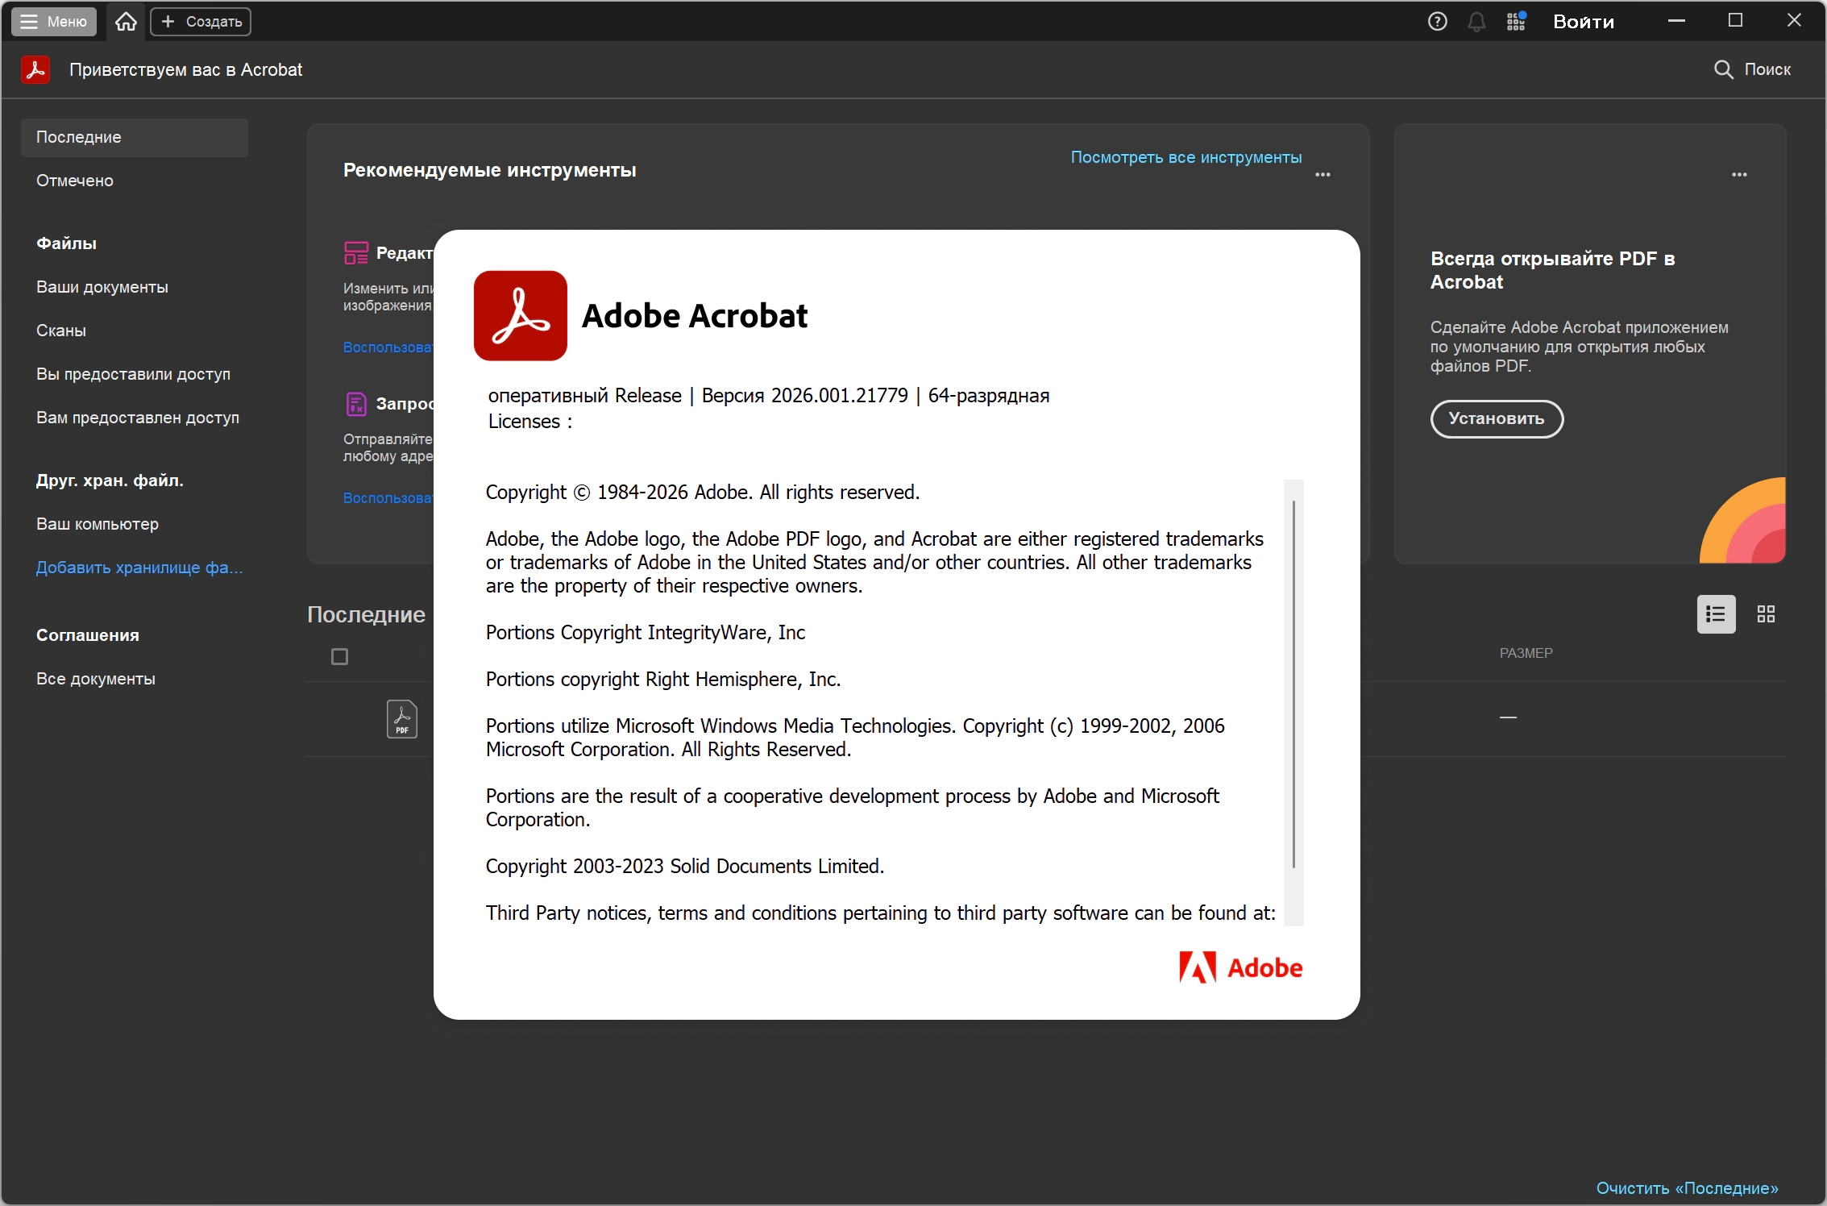This screenshot has width=1827, height=1206.
Task: Click the Соглашения section heading
Action: (88, 635)
